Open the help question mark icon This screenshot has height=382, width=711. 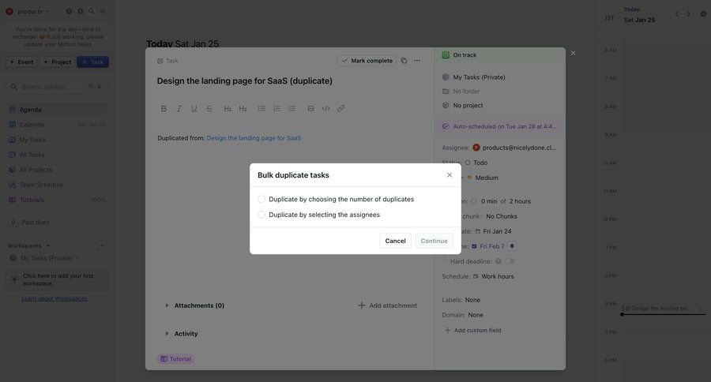[x=69, y=11]
